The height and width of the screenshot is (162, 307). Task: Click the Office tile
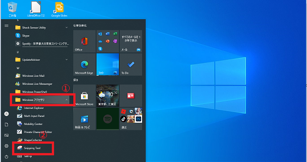click(84, 41)
